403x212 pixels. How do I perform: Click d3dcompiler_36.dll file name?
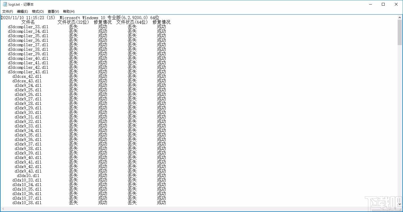(x=28, y=40)
